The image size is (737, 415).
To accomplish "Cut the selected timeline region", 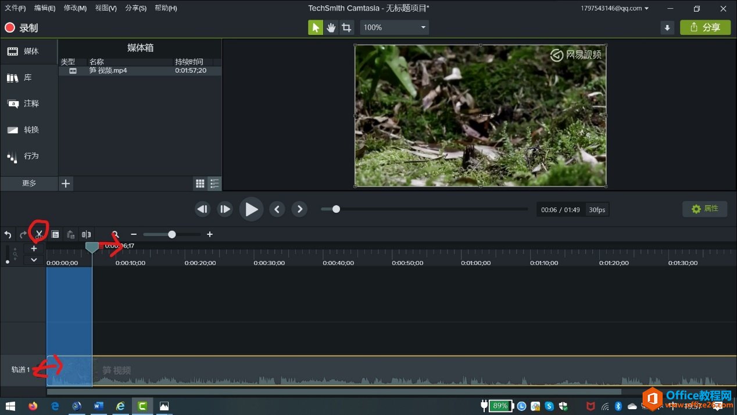I will tap(39, 235).
